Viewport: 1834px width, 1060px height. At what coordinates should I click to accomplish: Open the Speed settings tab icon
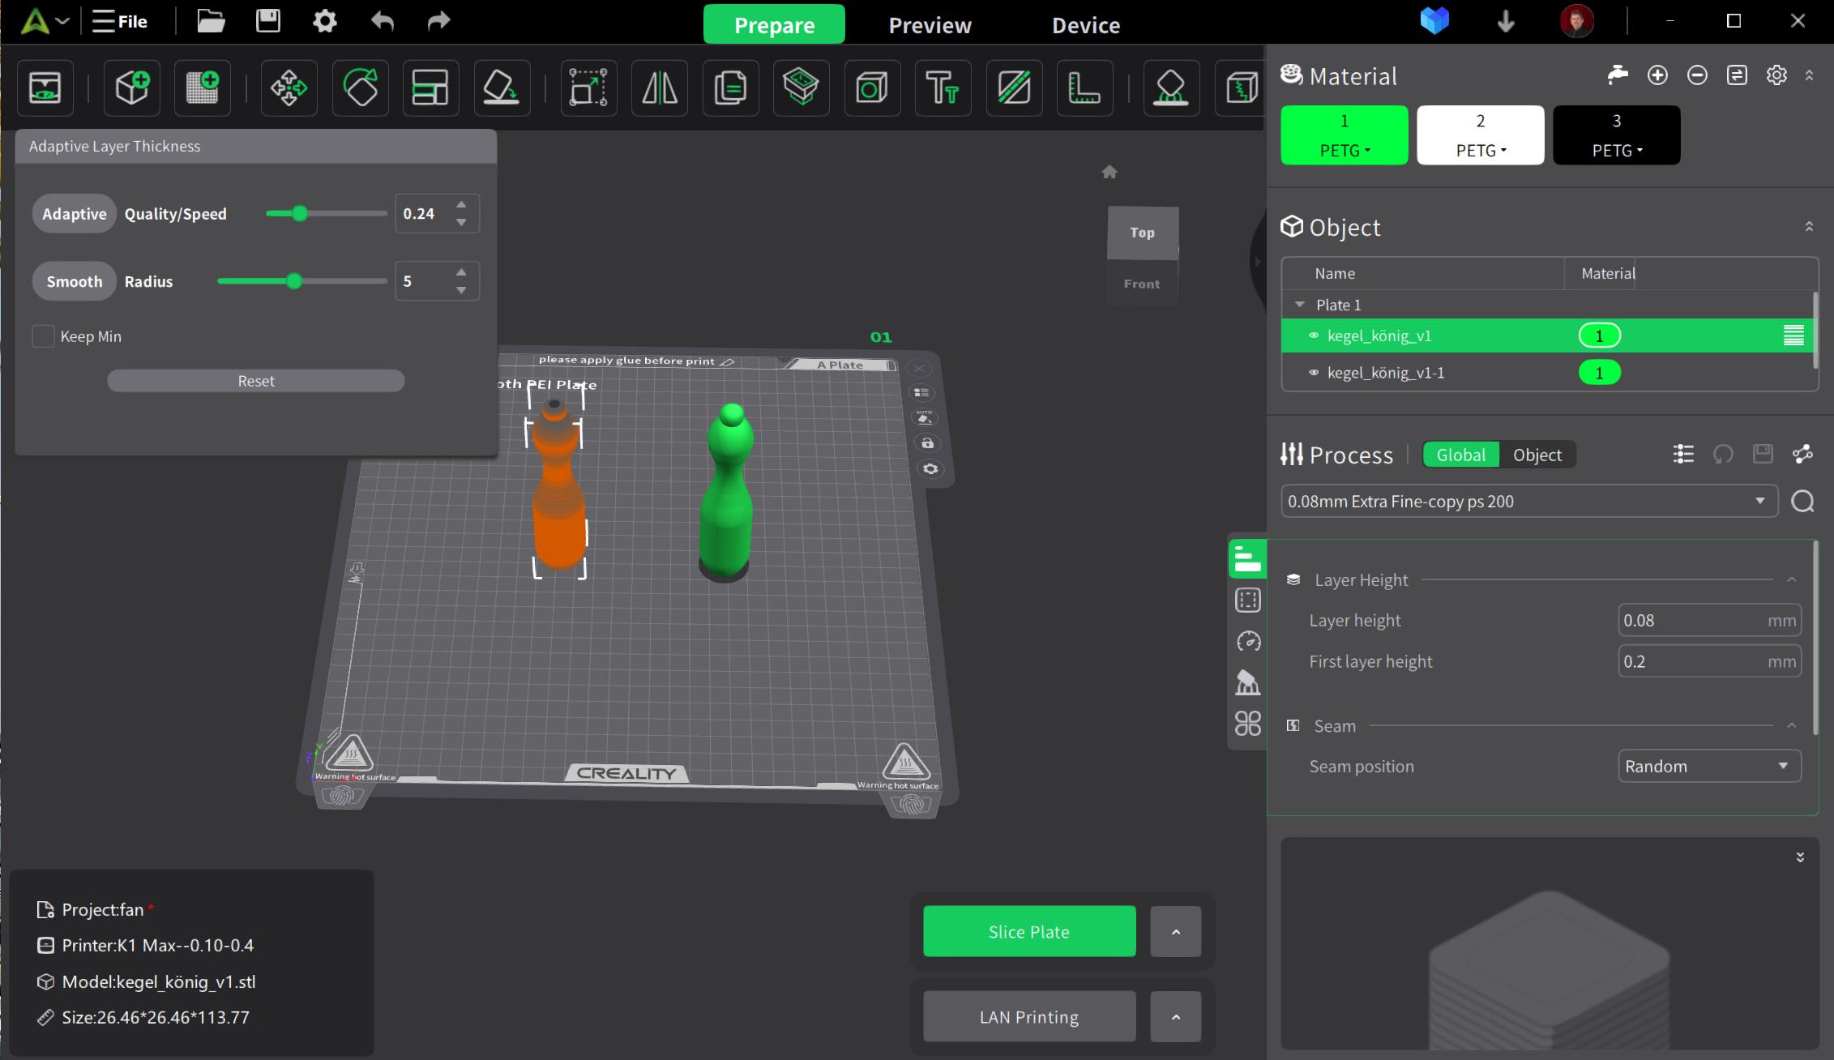pyautogui.click(x=1248, y=642)
